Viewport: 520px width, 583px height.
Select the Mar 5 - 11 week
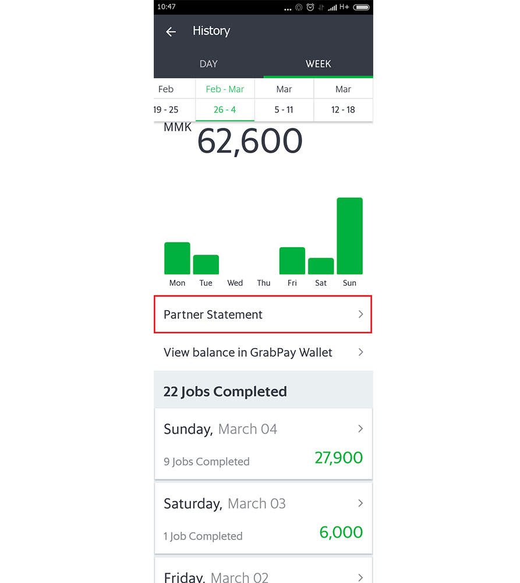click(x=284, y=100)
